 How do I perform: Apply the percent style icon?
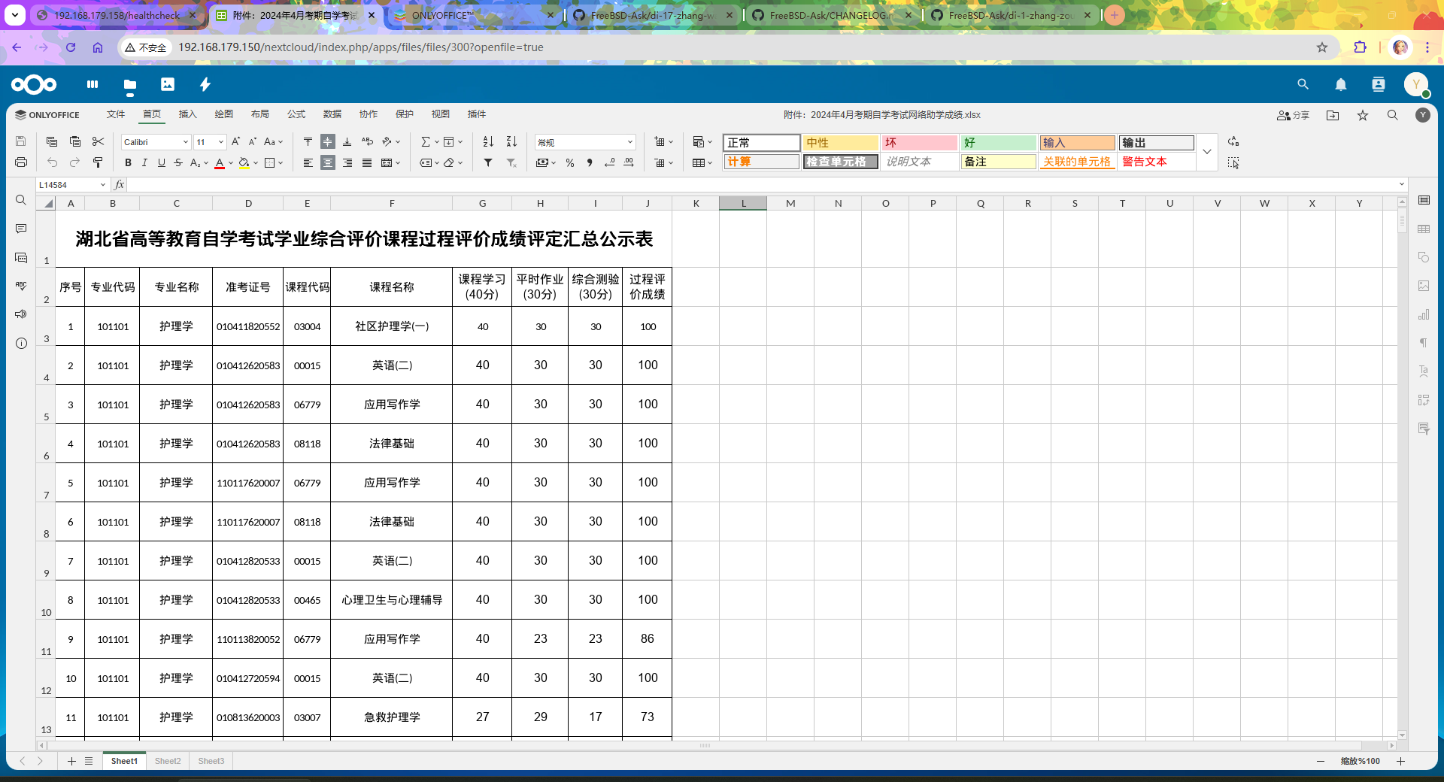(x=570, y=162)
